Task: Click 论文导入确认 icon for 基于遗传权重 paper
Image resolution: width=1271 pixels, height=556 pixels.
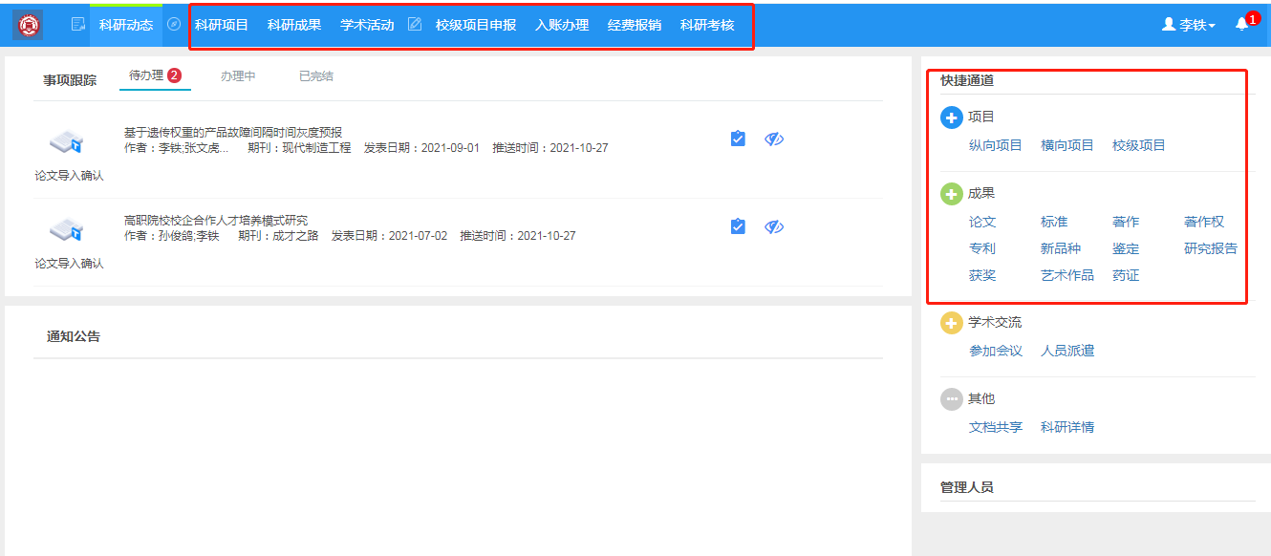Action: 68,142
